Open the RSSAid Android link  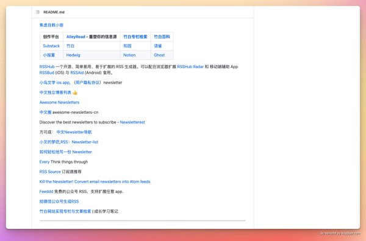tap(77, 72)
